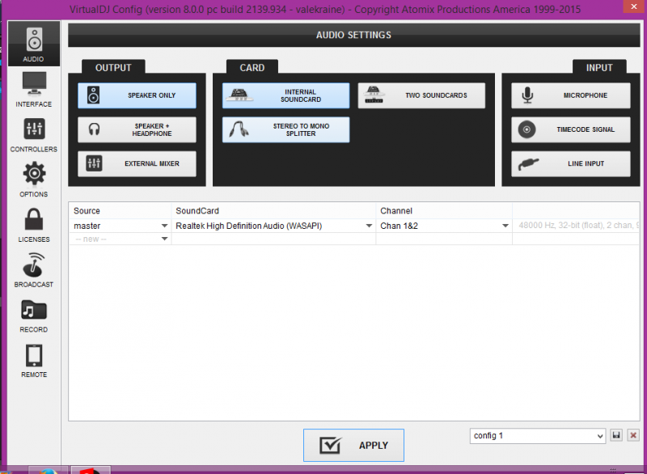Open the Record section
Screen dimensions: 647x474
coord(34,315)
